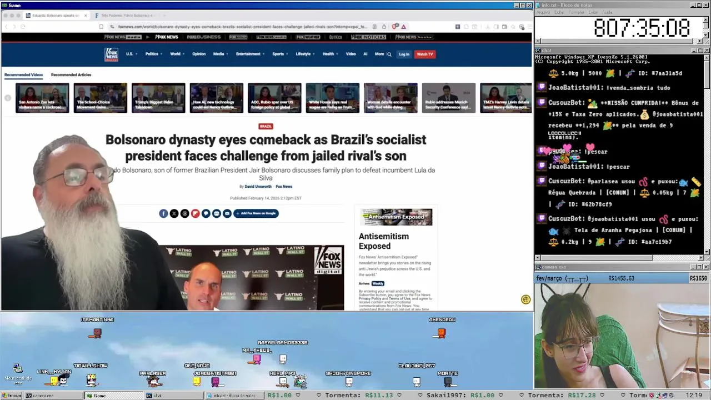This screenshot has height=400, width=711.
Task: Open comments bubble icon under headline
Action: 206,213
